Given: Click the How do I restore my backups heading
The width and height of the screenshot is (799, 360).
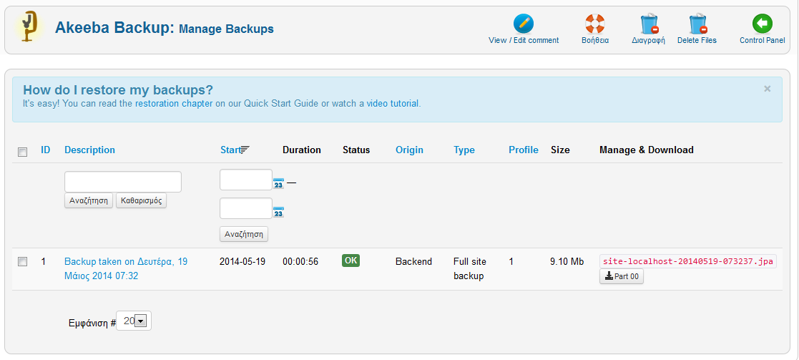Looking at the screenshot, I should click(118, 90).
